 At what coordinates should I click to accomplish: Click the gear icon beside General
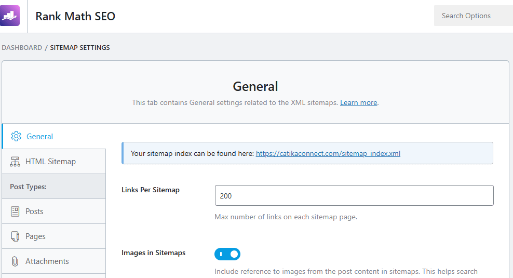pos(16,136)
